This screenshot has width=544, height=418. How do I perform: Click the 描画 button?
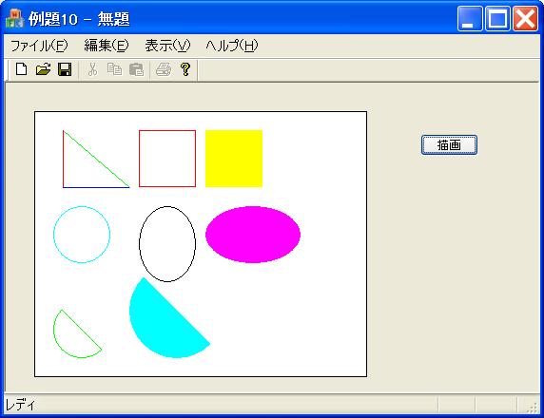(x=449, y=145)
